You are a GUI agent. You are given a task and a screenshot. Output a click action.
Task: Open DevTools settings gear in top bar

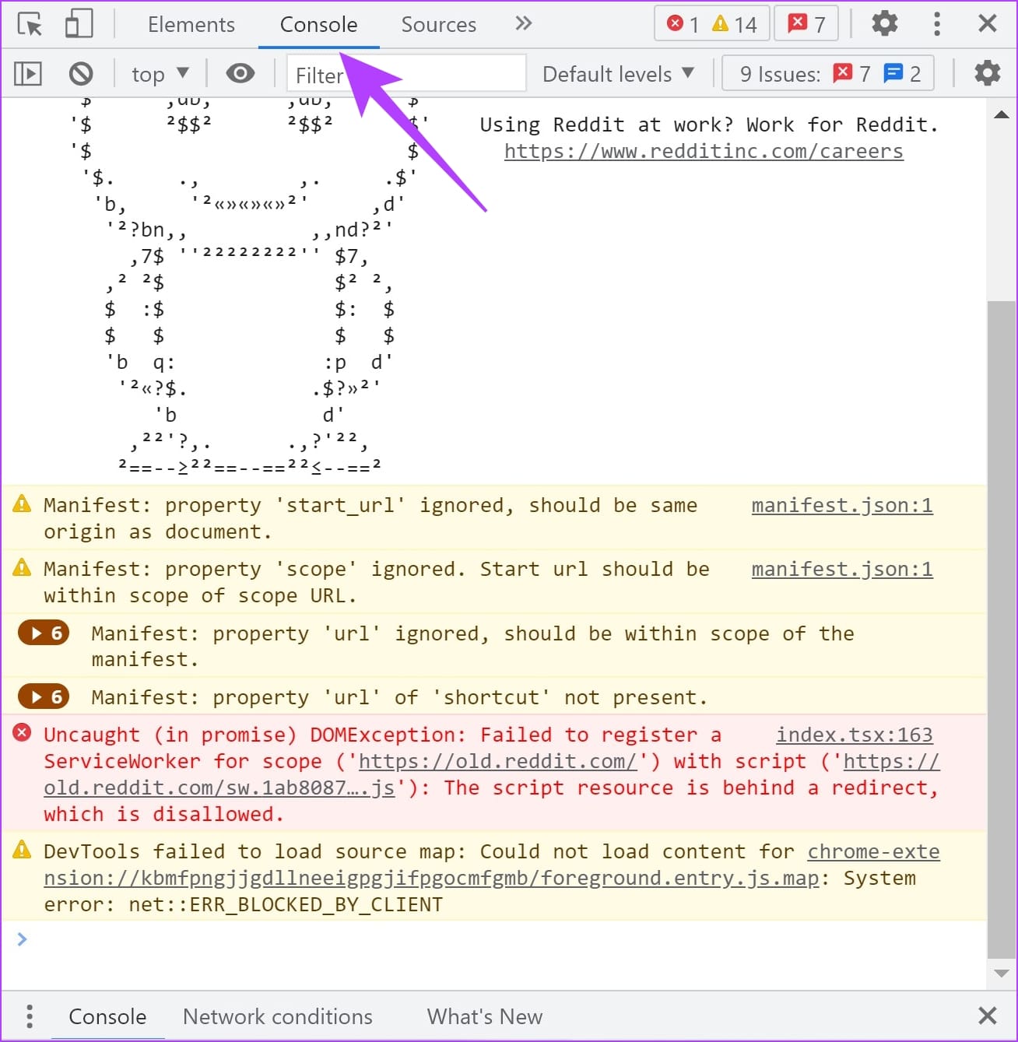point(885,23)
